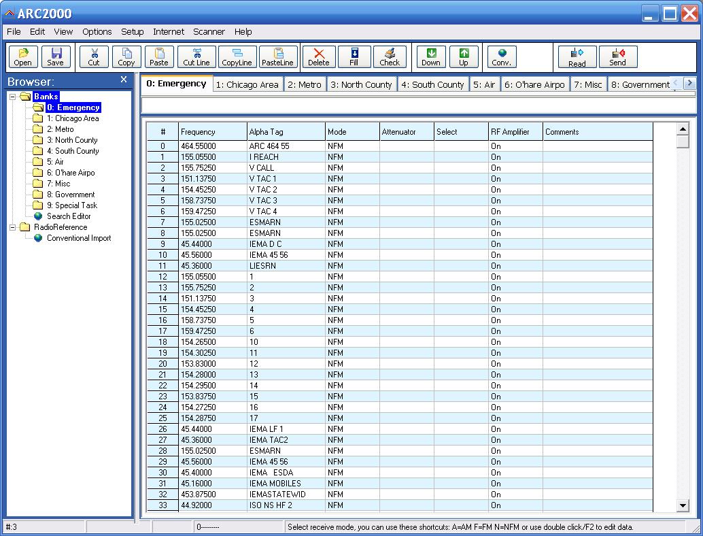Click the Cut Line toolbar icon
The height and width of the screenshot is (536, 703).
[x=196, y=56]
